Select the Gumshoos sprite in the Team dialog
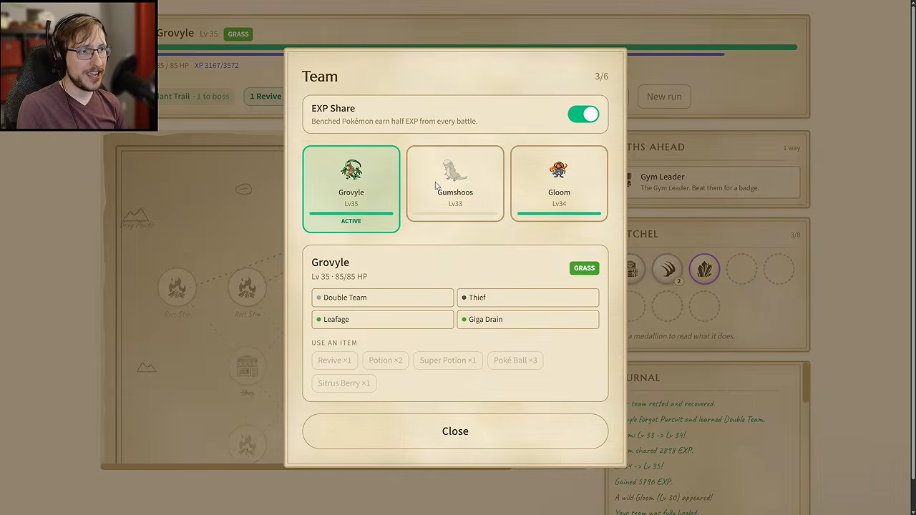 [x=455, y=170]
